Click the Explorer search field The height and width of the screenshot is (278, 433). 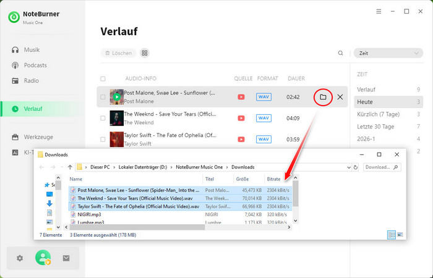pos(382,167)
